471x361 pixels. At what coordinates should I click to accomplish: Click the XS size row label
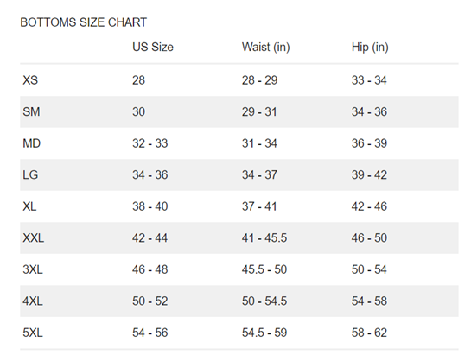click(30, 80)
